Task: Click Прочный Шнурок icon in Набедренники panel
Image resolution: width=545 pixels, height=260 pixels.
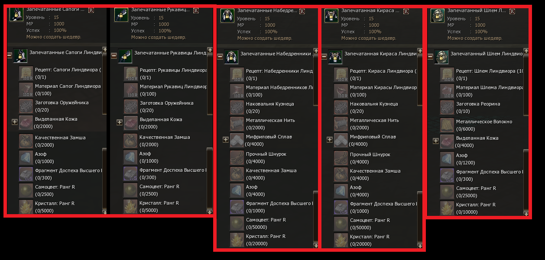Action: click(237, 157)
